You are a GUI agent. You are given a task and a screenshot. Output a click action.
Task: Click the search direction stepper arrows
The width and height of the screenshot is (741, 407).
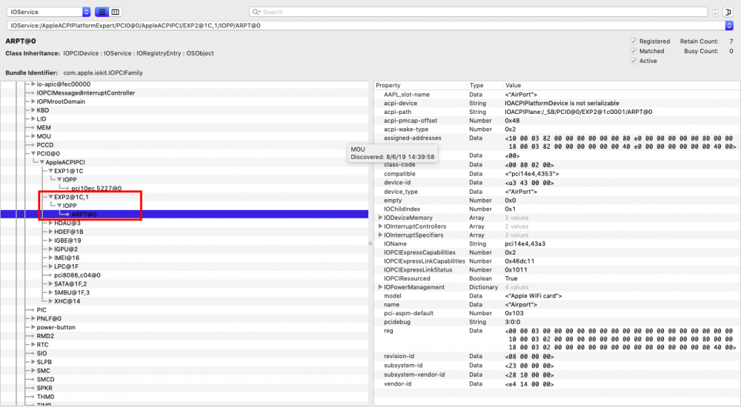click(715, 12)
